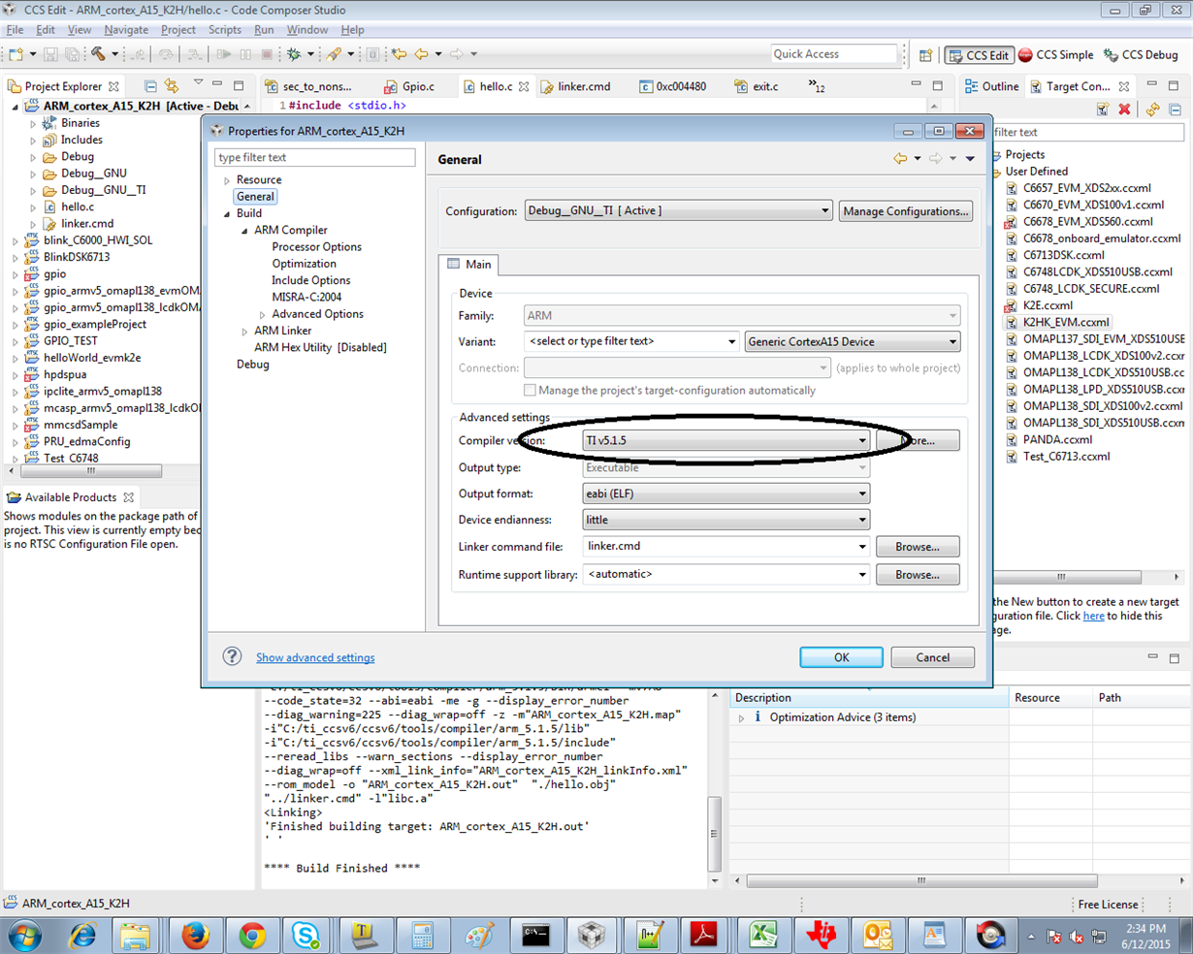Image resolution: width=1193 pixels, height=954 pixels.
Task: Click the OK button
Action: point(841,657)
